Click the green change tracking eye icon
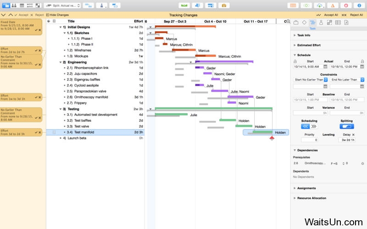The height and width of the screenshot is (229, 367). [x=306, y=5]
